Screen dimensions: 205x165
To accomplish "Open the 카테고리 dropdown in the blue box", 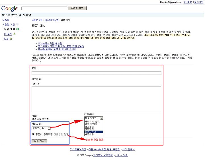I will click(x=41, y=128).
